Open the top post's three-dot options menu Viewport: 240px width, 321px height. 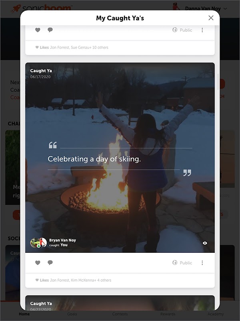coord(202,30)
